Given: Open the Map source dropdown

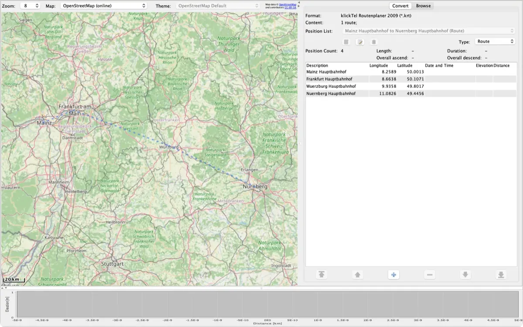Looking at the screenshot, I should pyautogui.click(x=103, y=6).
